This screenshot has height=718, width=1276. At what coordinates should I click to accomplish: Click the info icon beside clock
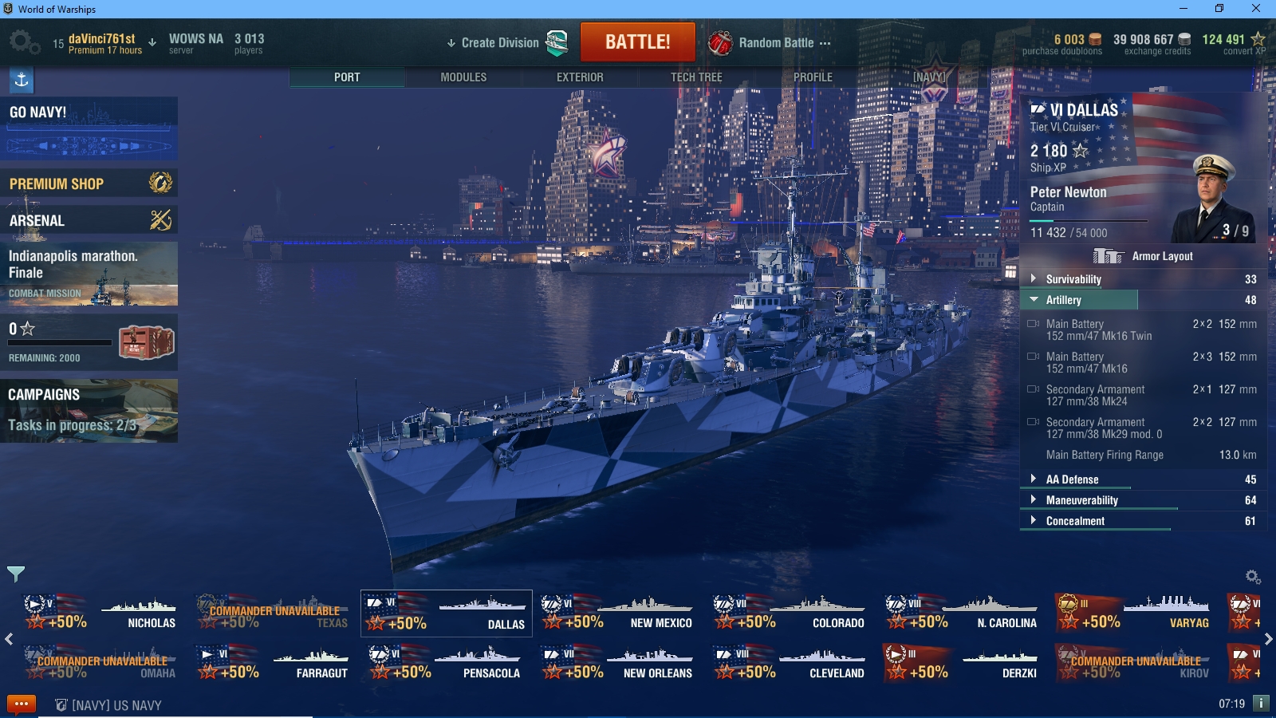1261,703
